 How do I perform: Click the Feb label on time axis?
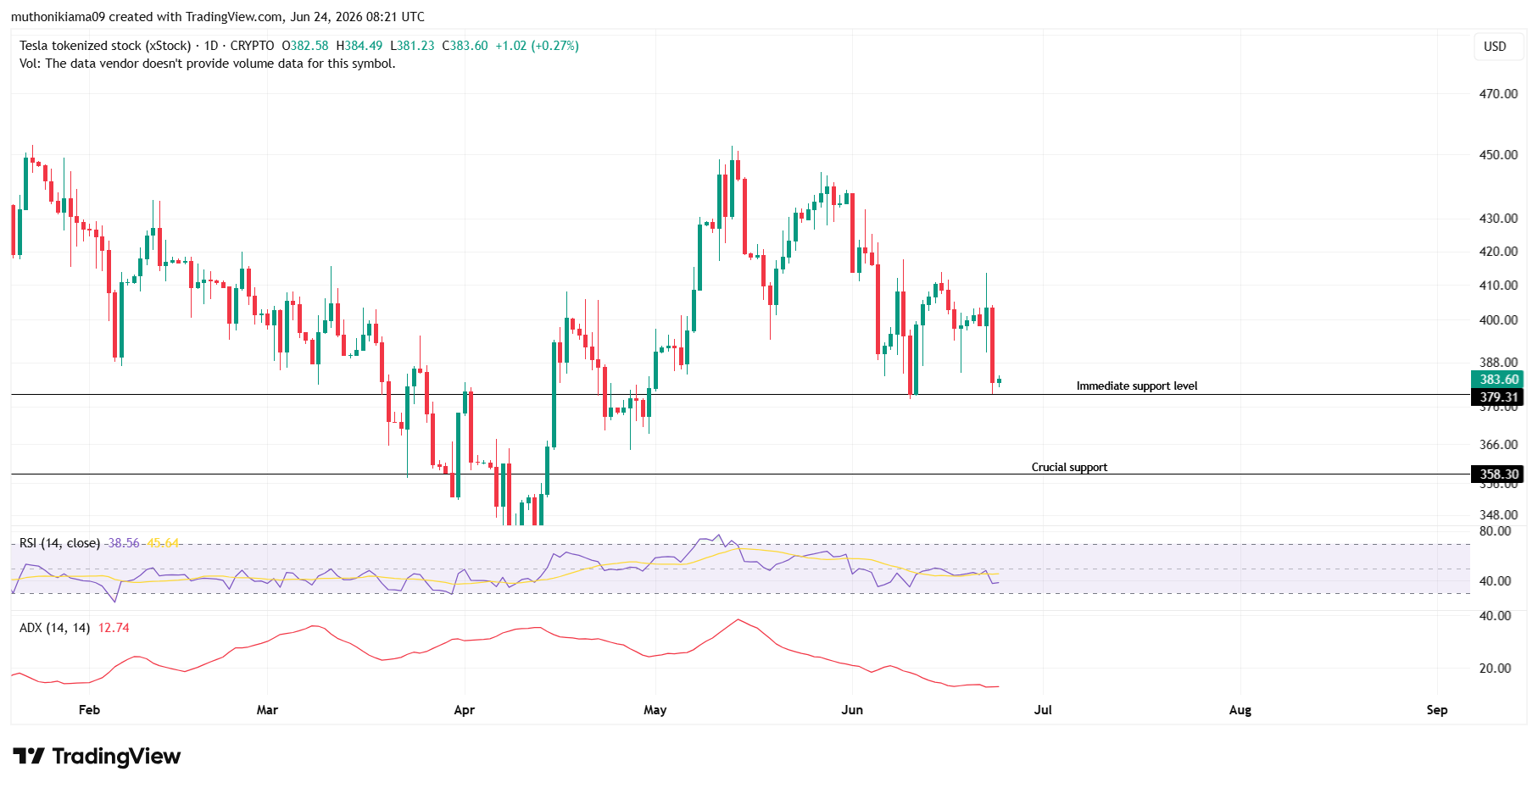(89, 710)
